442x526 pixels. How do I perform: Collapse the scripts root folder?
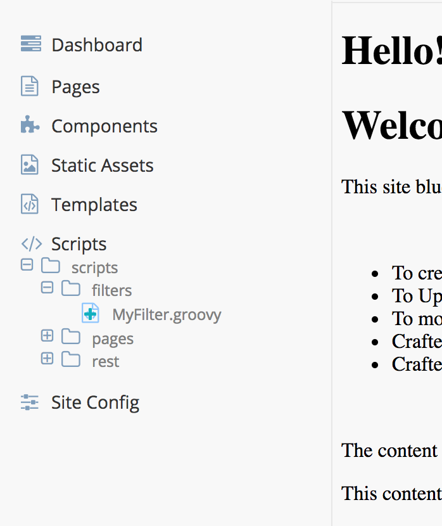tap(27, 265)
